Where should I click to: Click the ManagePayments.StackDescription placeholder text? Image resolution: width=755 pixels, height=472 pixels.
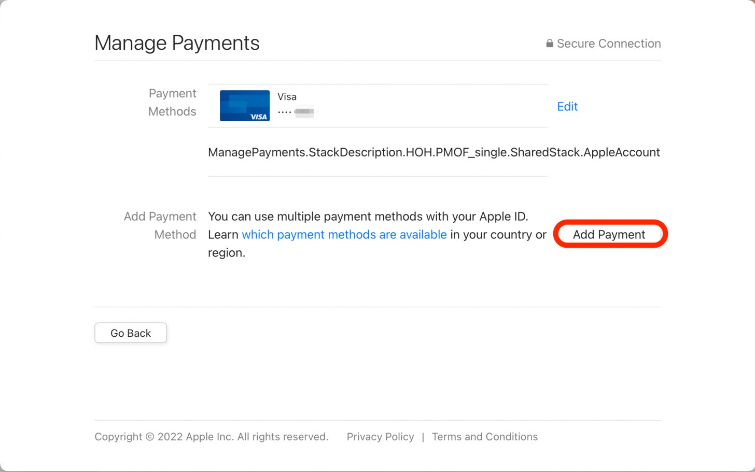(434, 152)
